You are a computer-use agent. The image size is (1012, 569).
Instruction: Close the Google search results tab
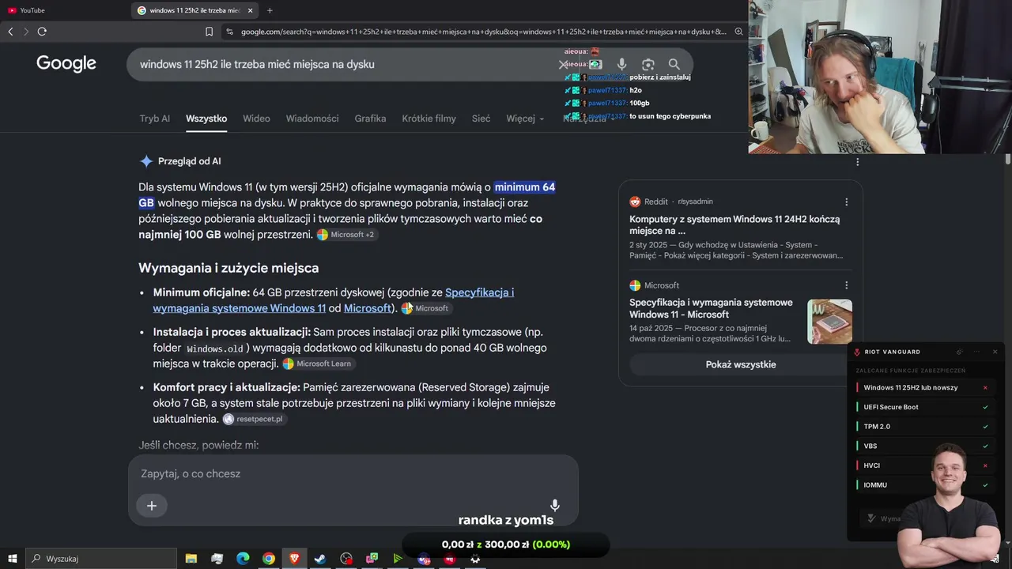coord(250,10)
